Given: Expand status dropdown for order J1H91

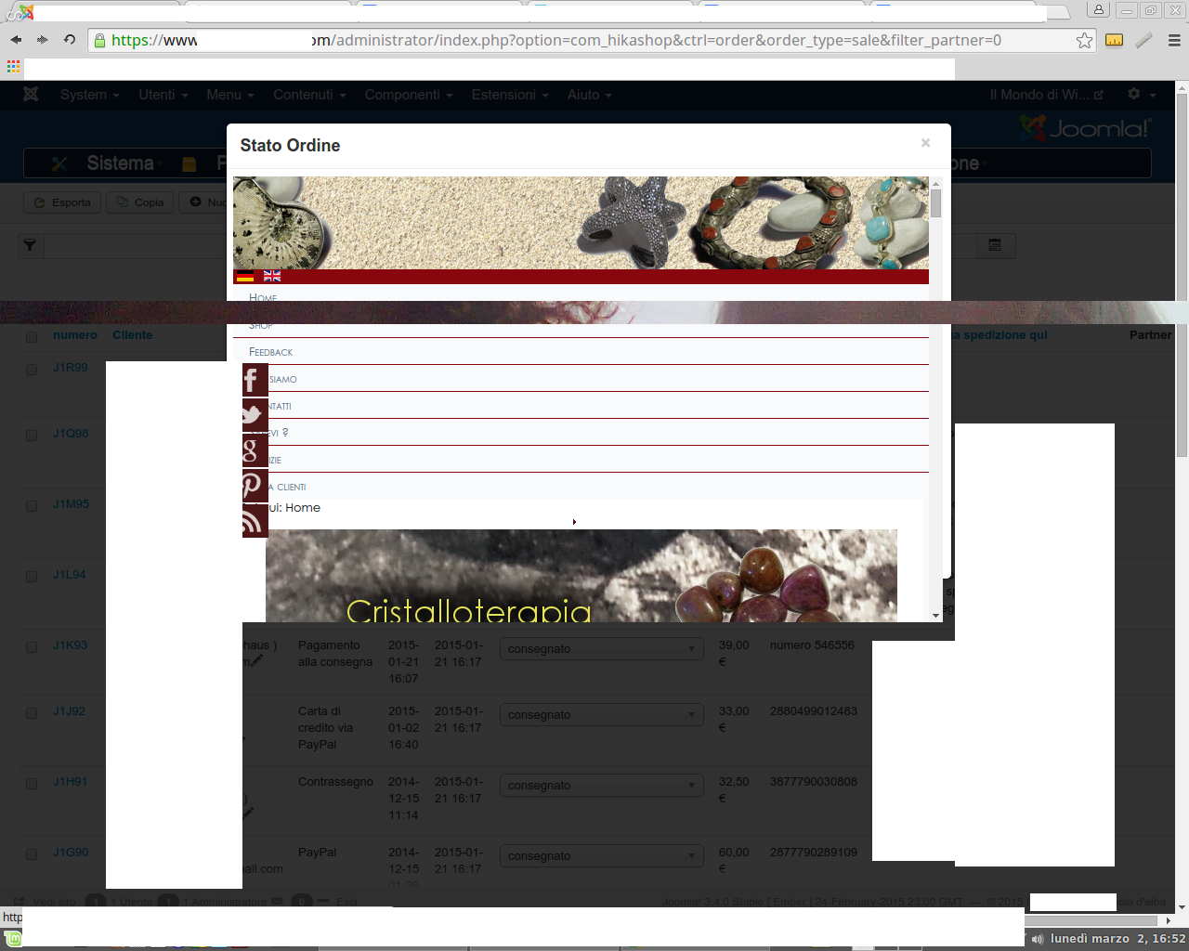Looking at the screenshot, I should (601, 786).
